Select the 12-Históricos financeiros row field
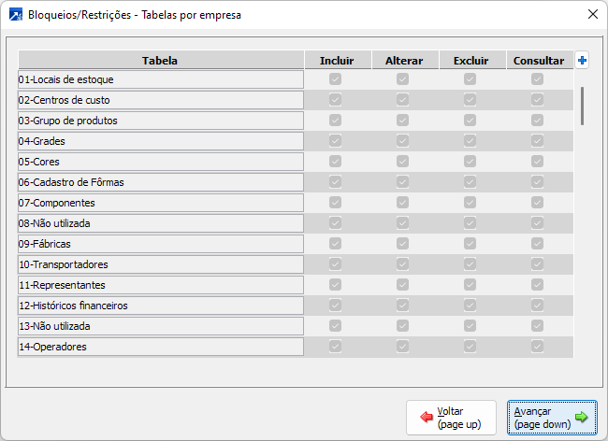Image resolution: width=608 pixels, height=441 pixels. click(x=160, y=306)
